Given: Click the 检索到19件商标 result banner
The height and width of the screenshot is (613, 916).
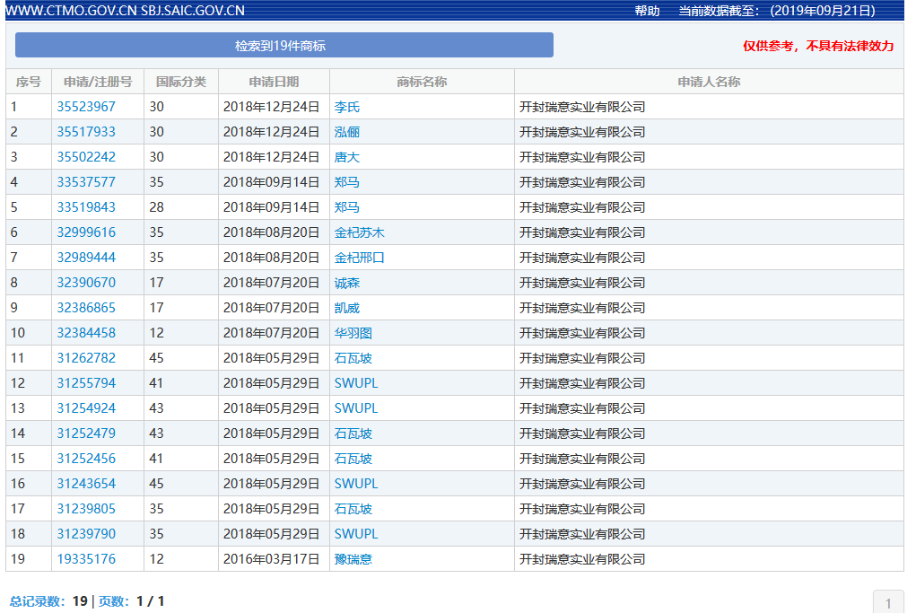Looking at the screenshot, I should pyautogui.click(x=284, y=45).
